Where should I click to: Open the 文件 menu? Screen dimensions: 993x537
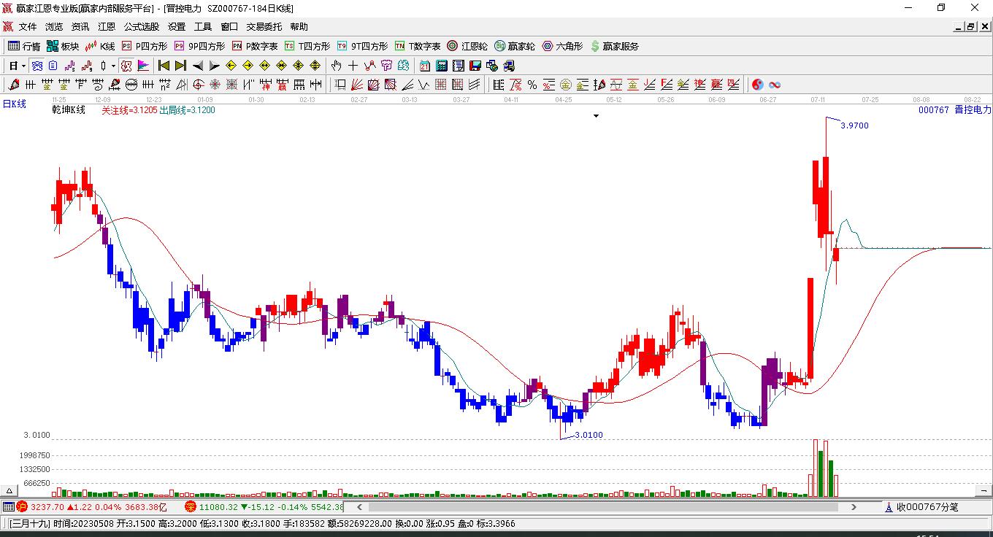click(28, 27)
